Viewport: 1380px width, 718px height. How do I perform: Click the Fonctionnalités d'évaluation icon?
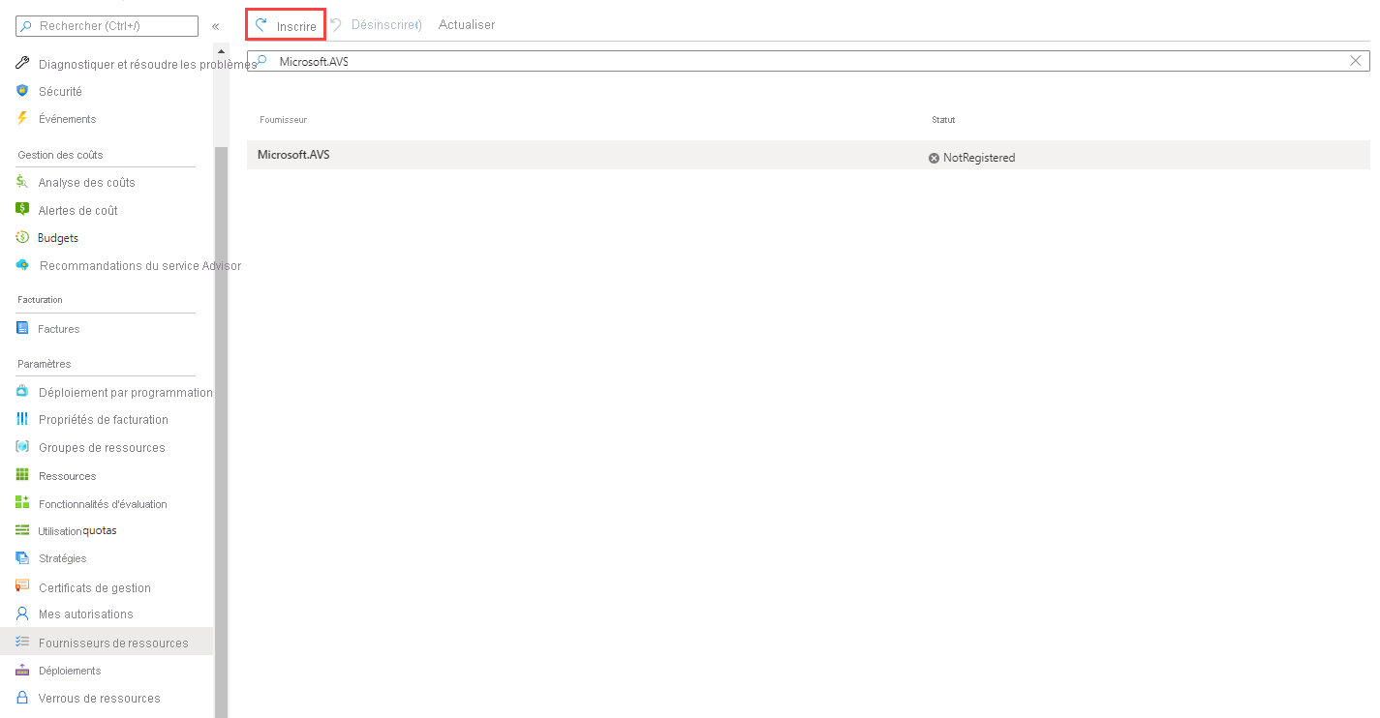23,503
